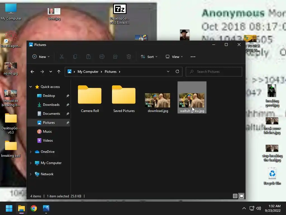
Task: Click File Explorer icon on taskbar
Action: coord(21,208)
